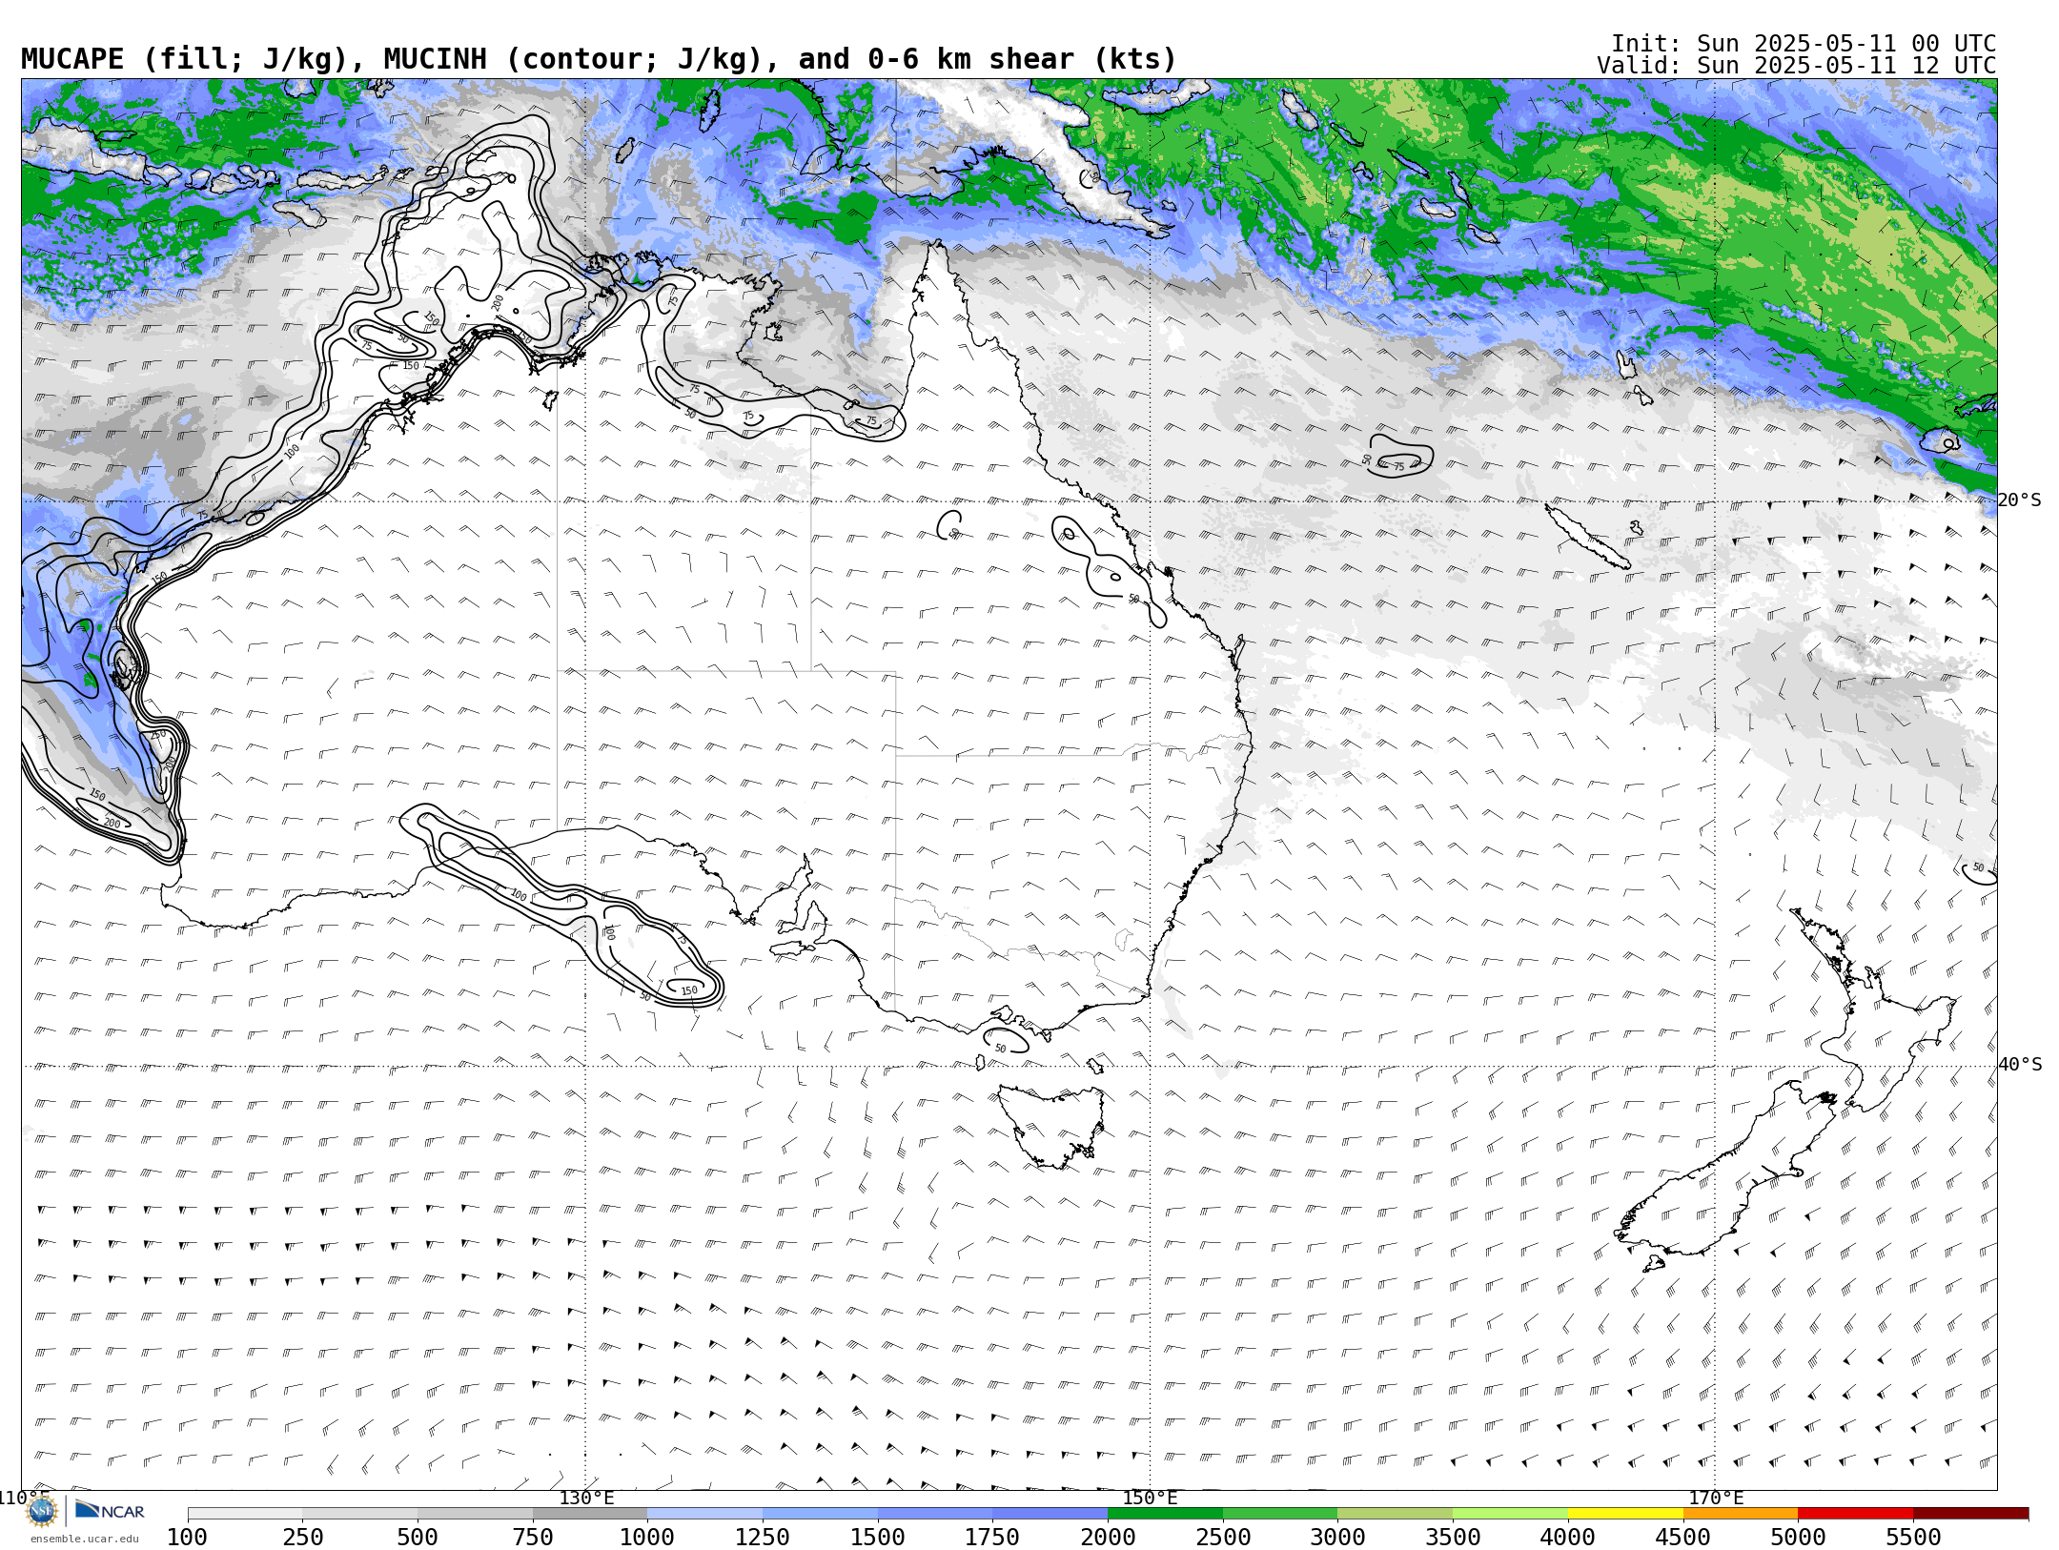Image resolution: width=2059 pixels, height=1550 pixels.
Task: Click the colorbar label 3000
Action: tap(1337, 1538)
